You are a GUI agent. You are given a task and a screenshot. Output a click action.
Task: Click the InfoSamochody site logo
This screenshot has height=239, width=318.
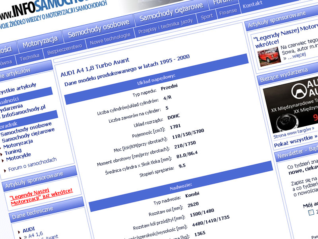[51, 10]
